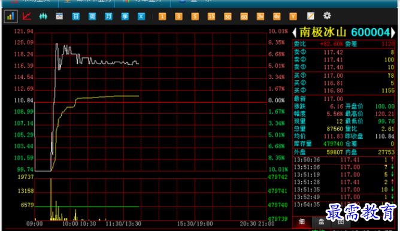Go to next stock with right arrow

(x=393, y=32)
